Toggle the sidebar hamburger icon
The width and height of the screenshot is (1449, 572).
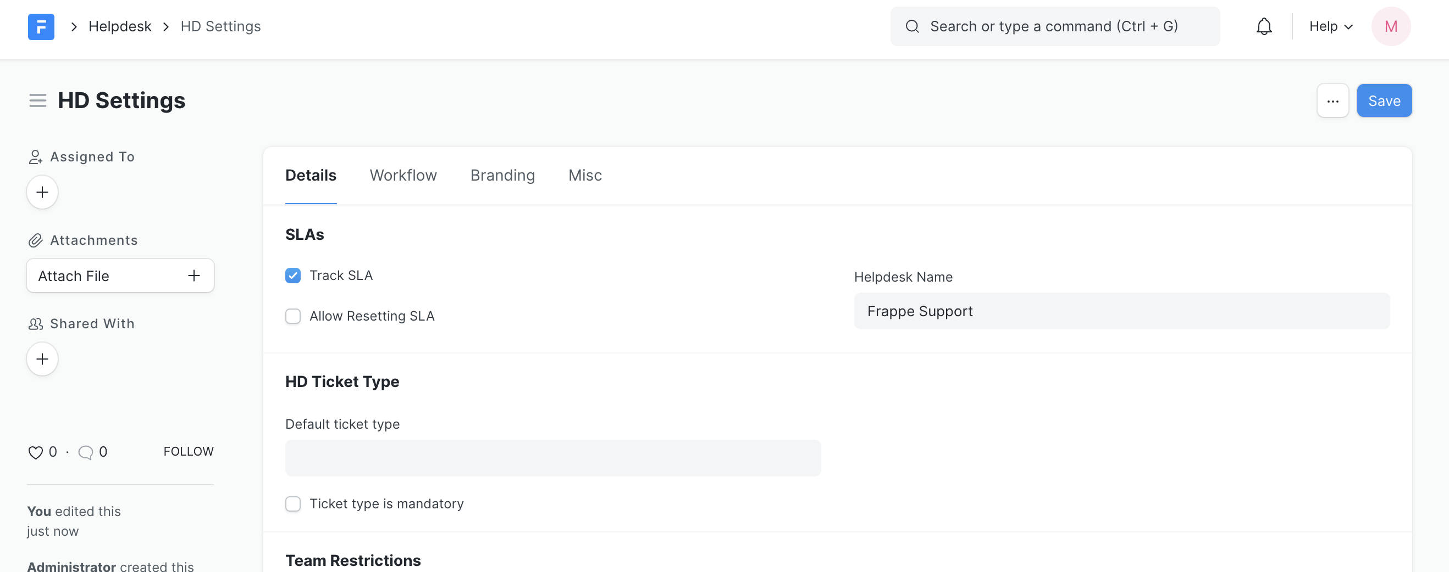pos(37,100)
